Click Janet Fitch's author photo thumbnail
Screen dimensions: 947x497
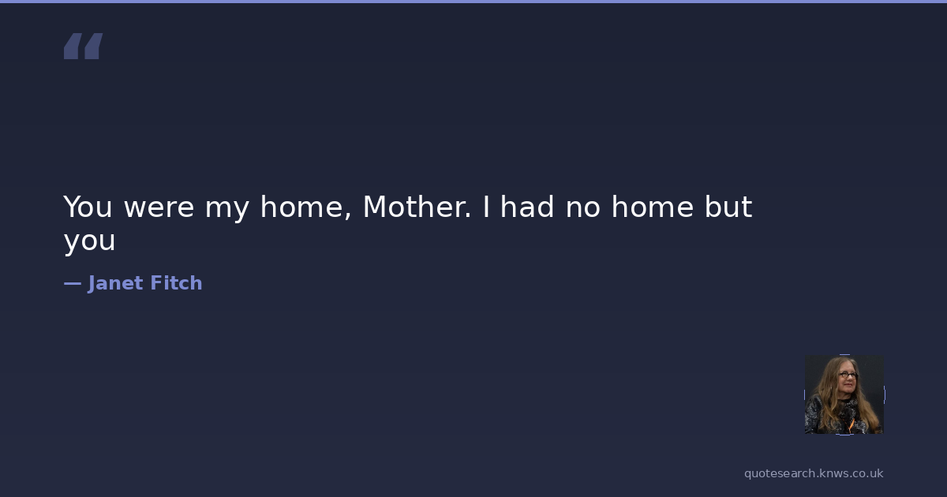(844, 394)
